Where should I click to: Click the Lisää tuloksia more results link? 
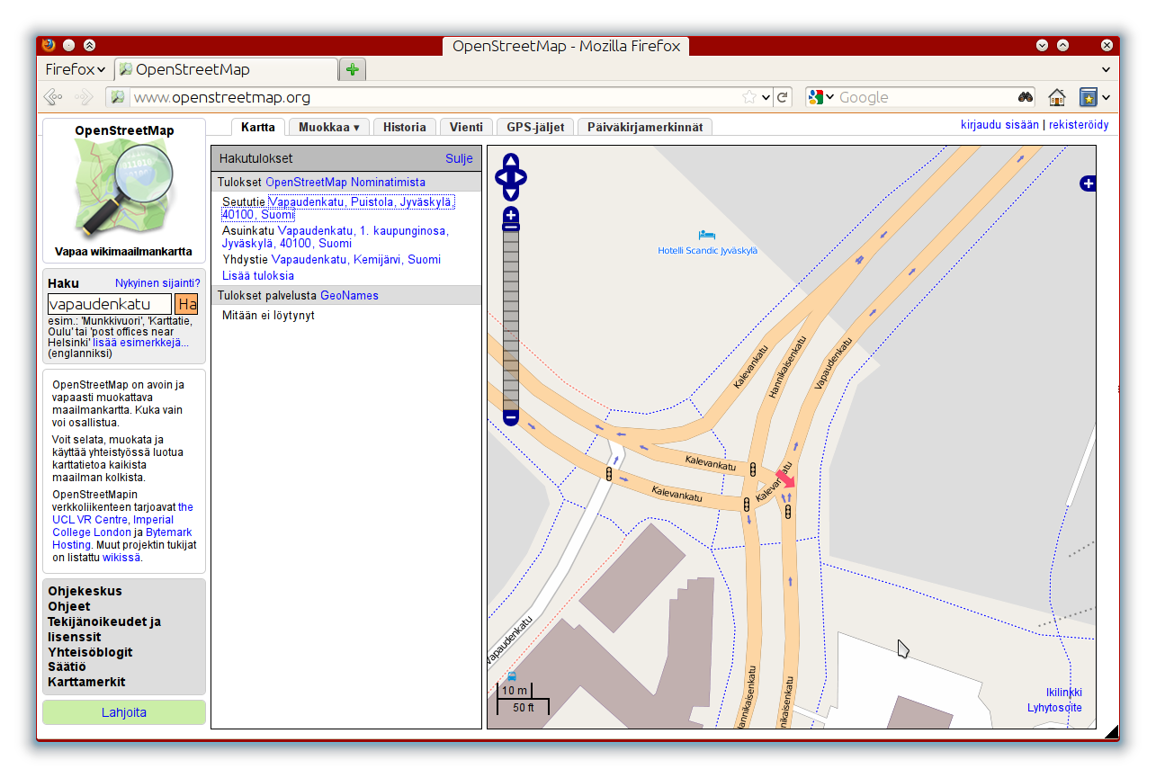click(258, 275)
